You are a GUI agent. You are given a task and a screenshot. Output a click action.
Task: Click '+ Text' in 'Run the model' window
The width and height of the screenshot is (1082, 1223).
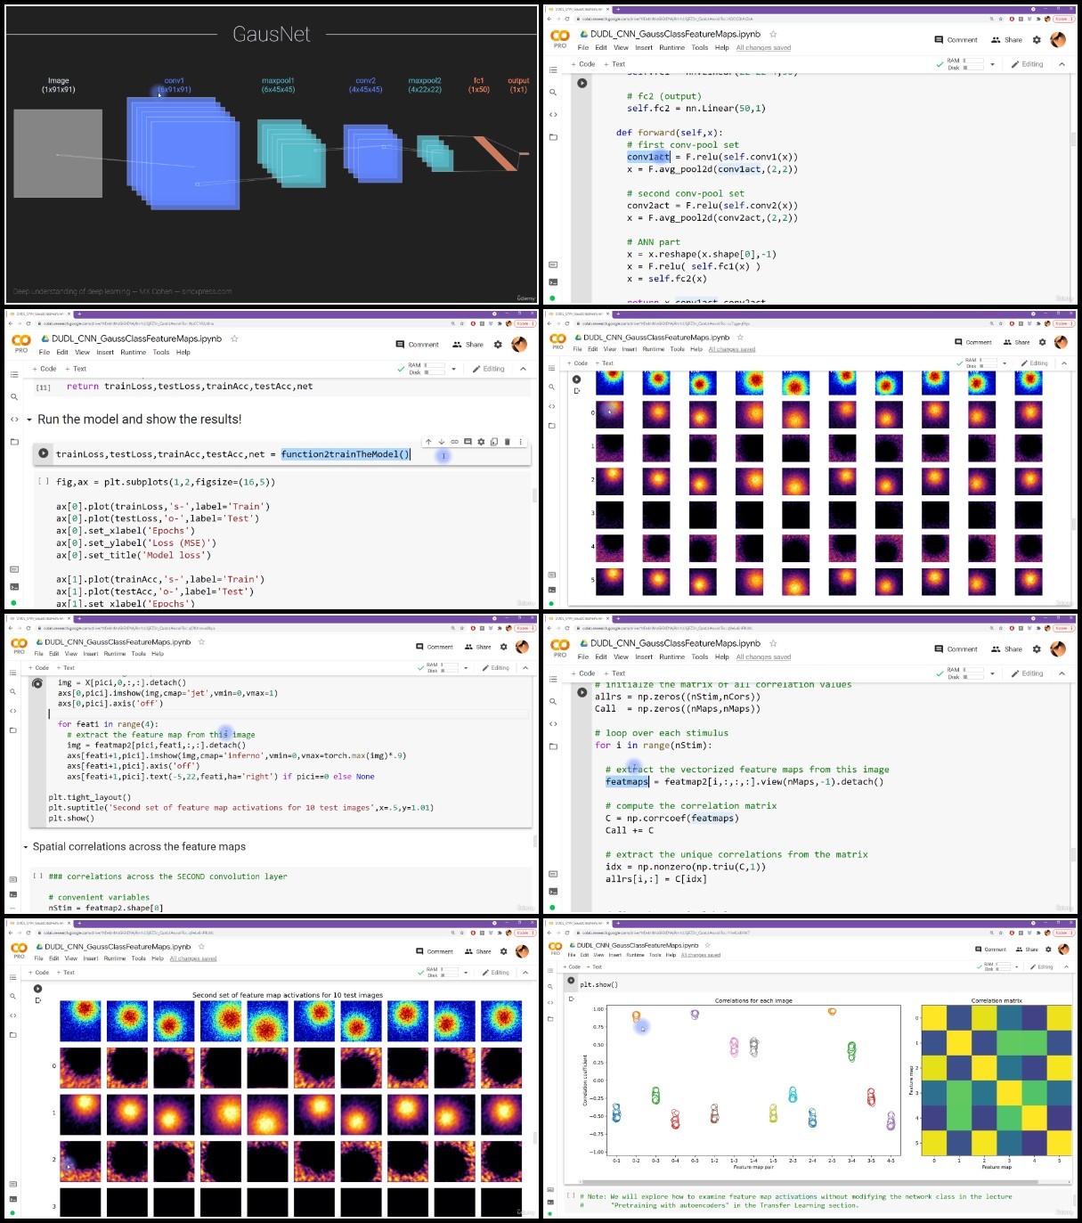(76, 369)
